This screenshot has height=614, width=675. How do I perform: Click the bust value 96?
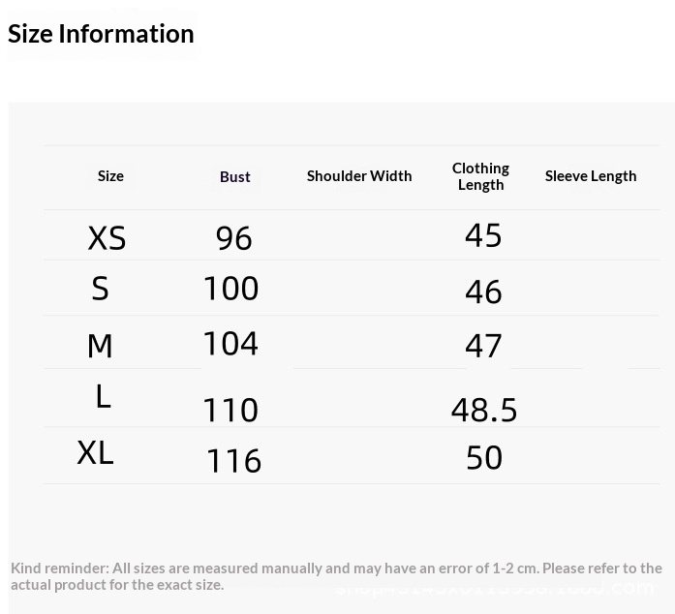tap(233, 238)
